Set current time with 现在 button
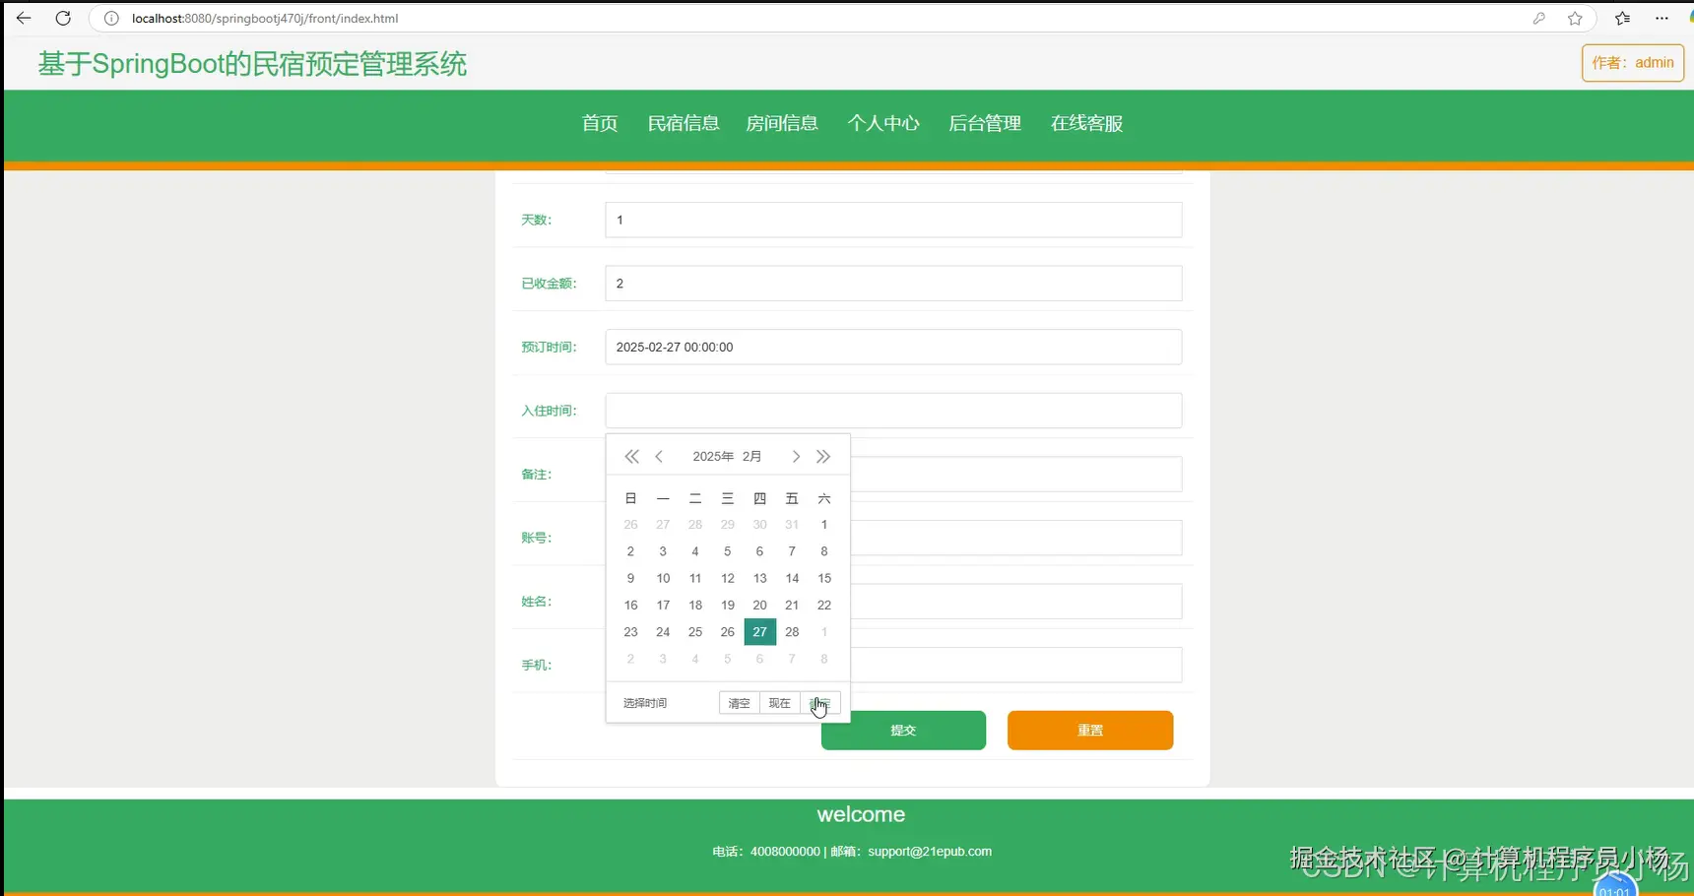 (x=779, y=703)
